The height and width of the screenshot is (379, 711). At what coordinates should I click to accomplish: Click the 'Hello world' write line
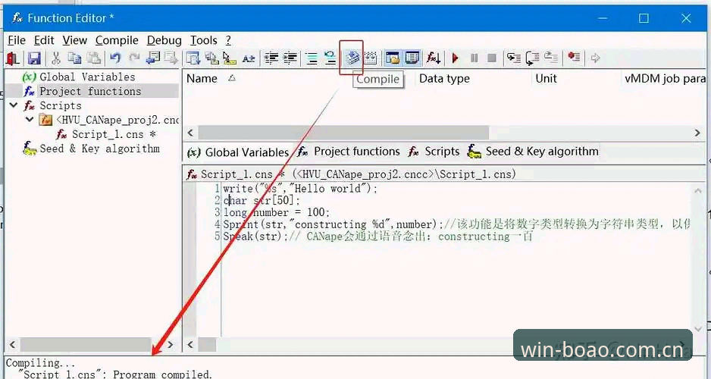300,189
